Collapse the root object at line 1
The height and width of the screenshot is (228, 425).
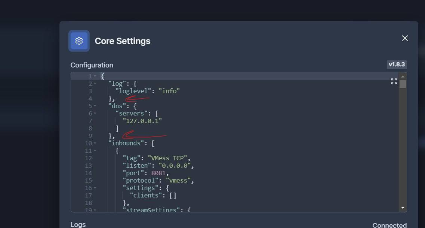(x=95, y=76)
